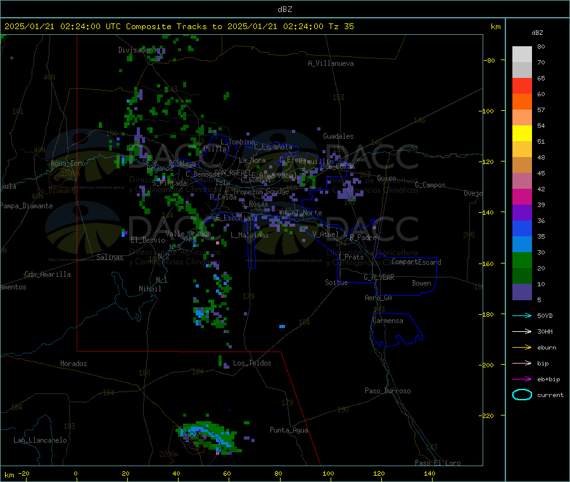The image size is (570, 482).
Task: Click the 'Tz 35' threshold text
Action: point(341,27)
